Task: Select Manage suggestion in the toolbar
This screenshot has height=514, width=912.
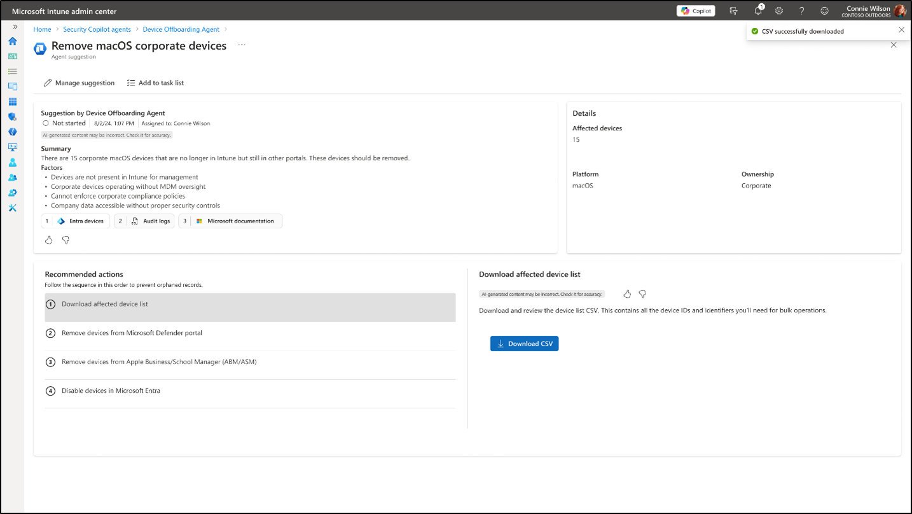Action: coord(79,83)
